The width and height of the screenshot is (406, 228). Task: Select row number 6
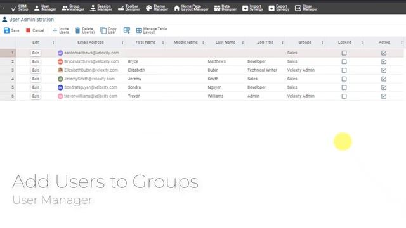[8, 96]
